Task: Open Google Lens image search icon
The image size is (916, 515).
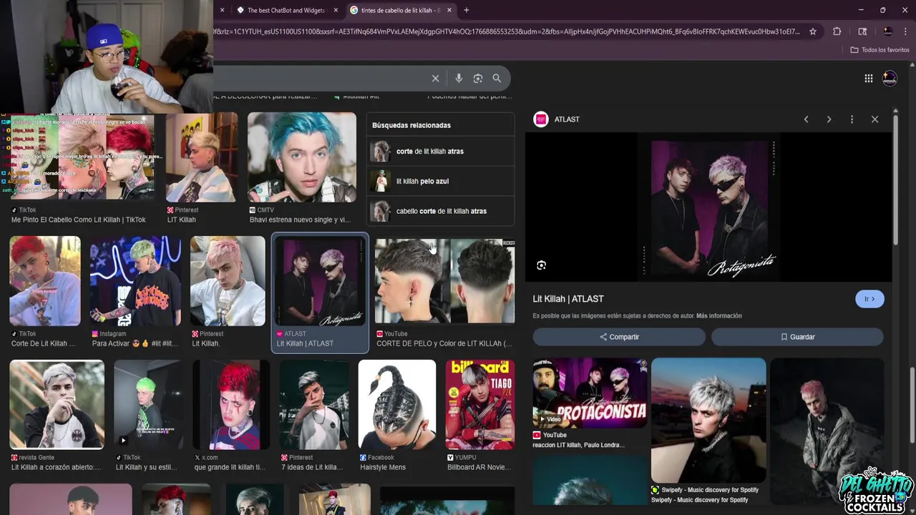Action: point(478,79)
